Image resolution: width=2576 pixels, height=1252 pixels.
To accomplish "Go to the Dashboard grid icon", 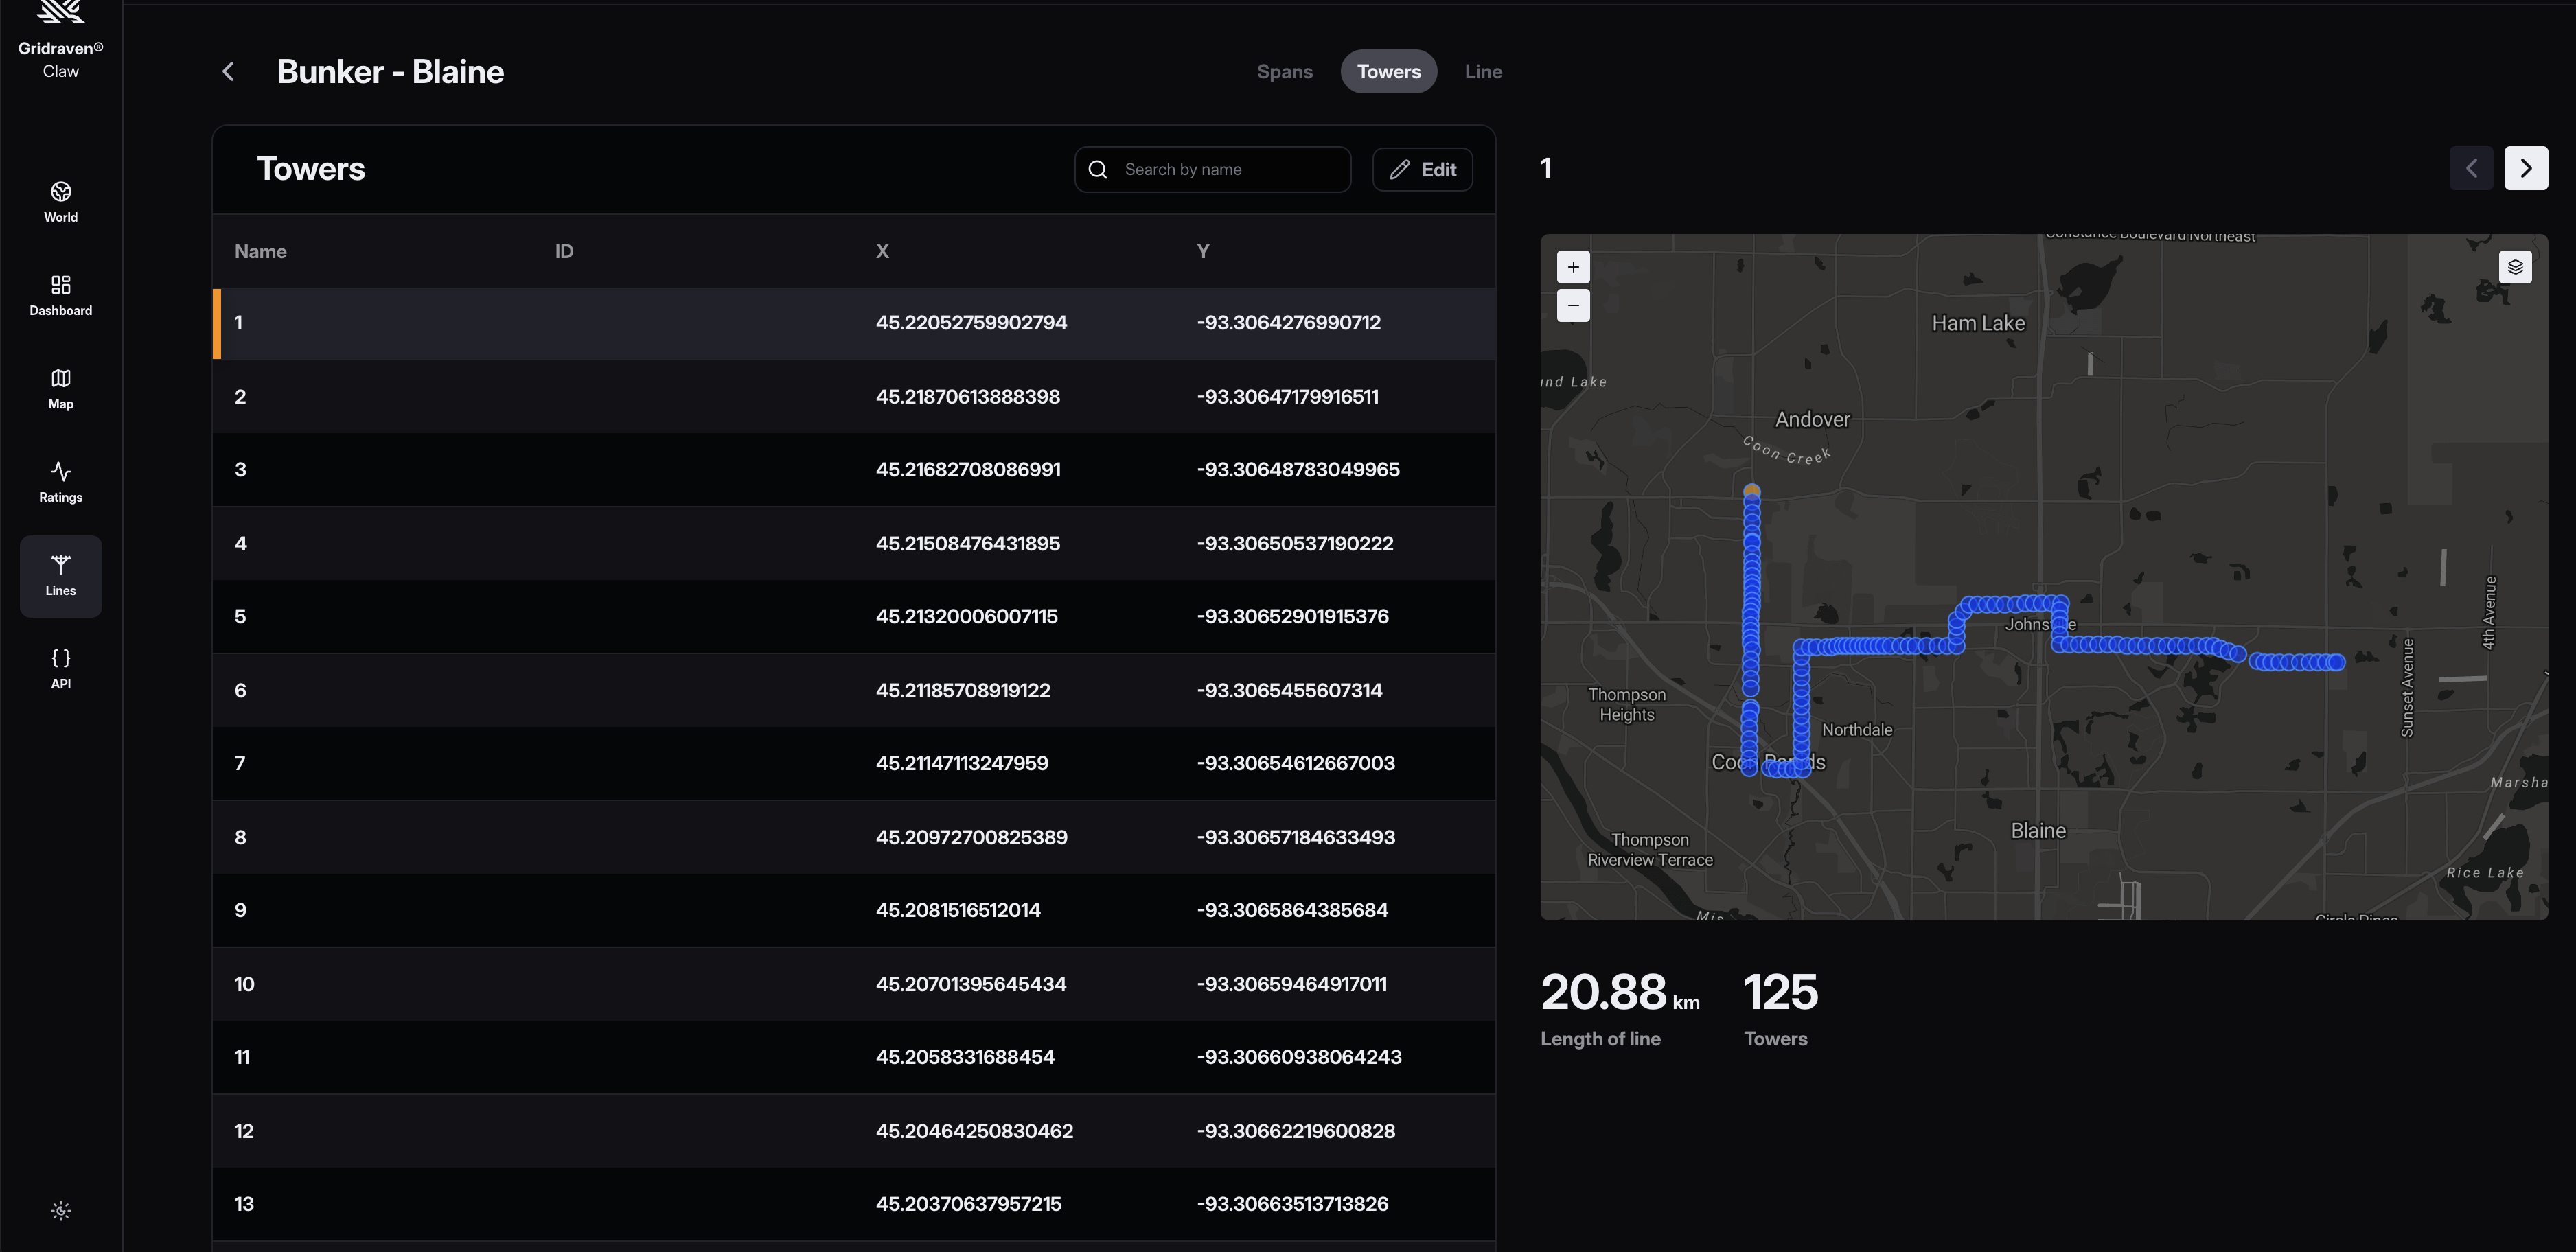I will [61, 285].
